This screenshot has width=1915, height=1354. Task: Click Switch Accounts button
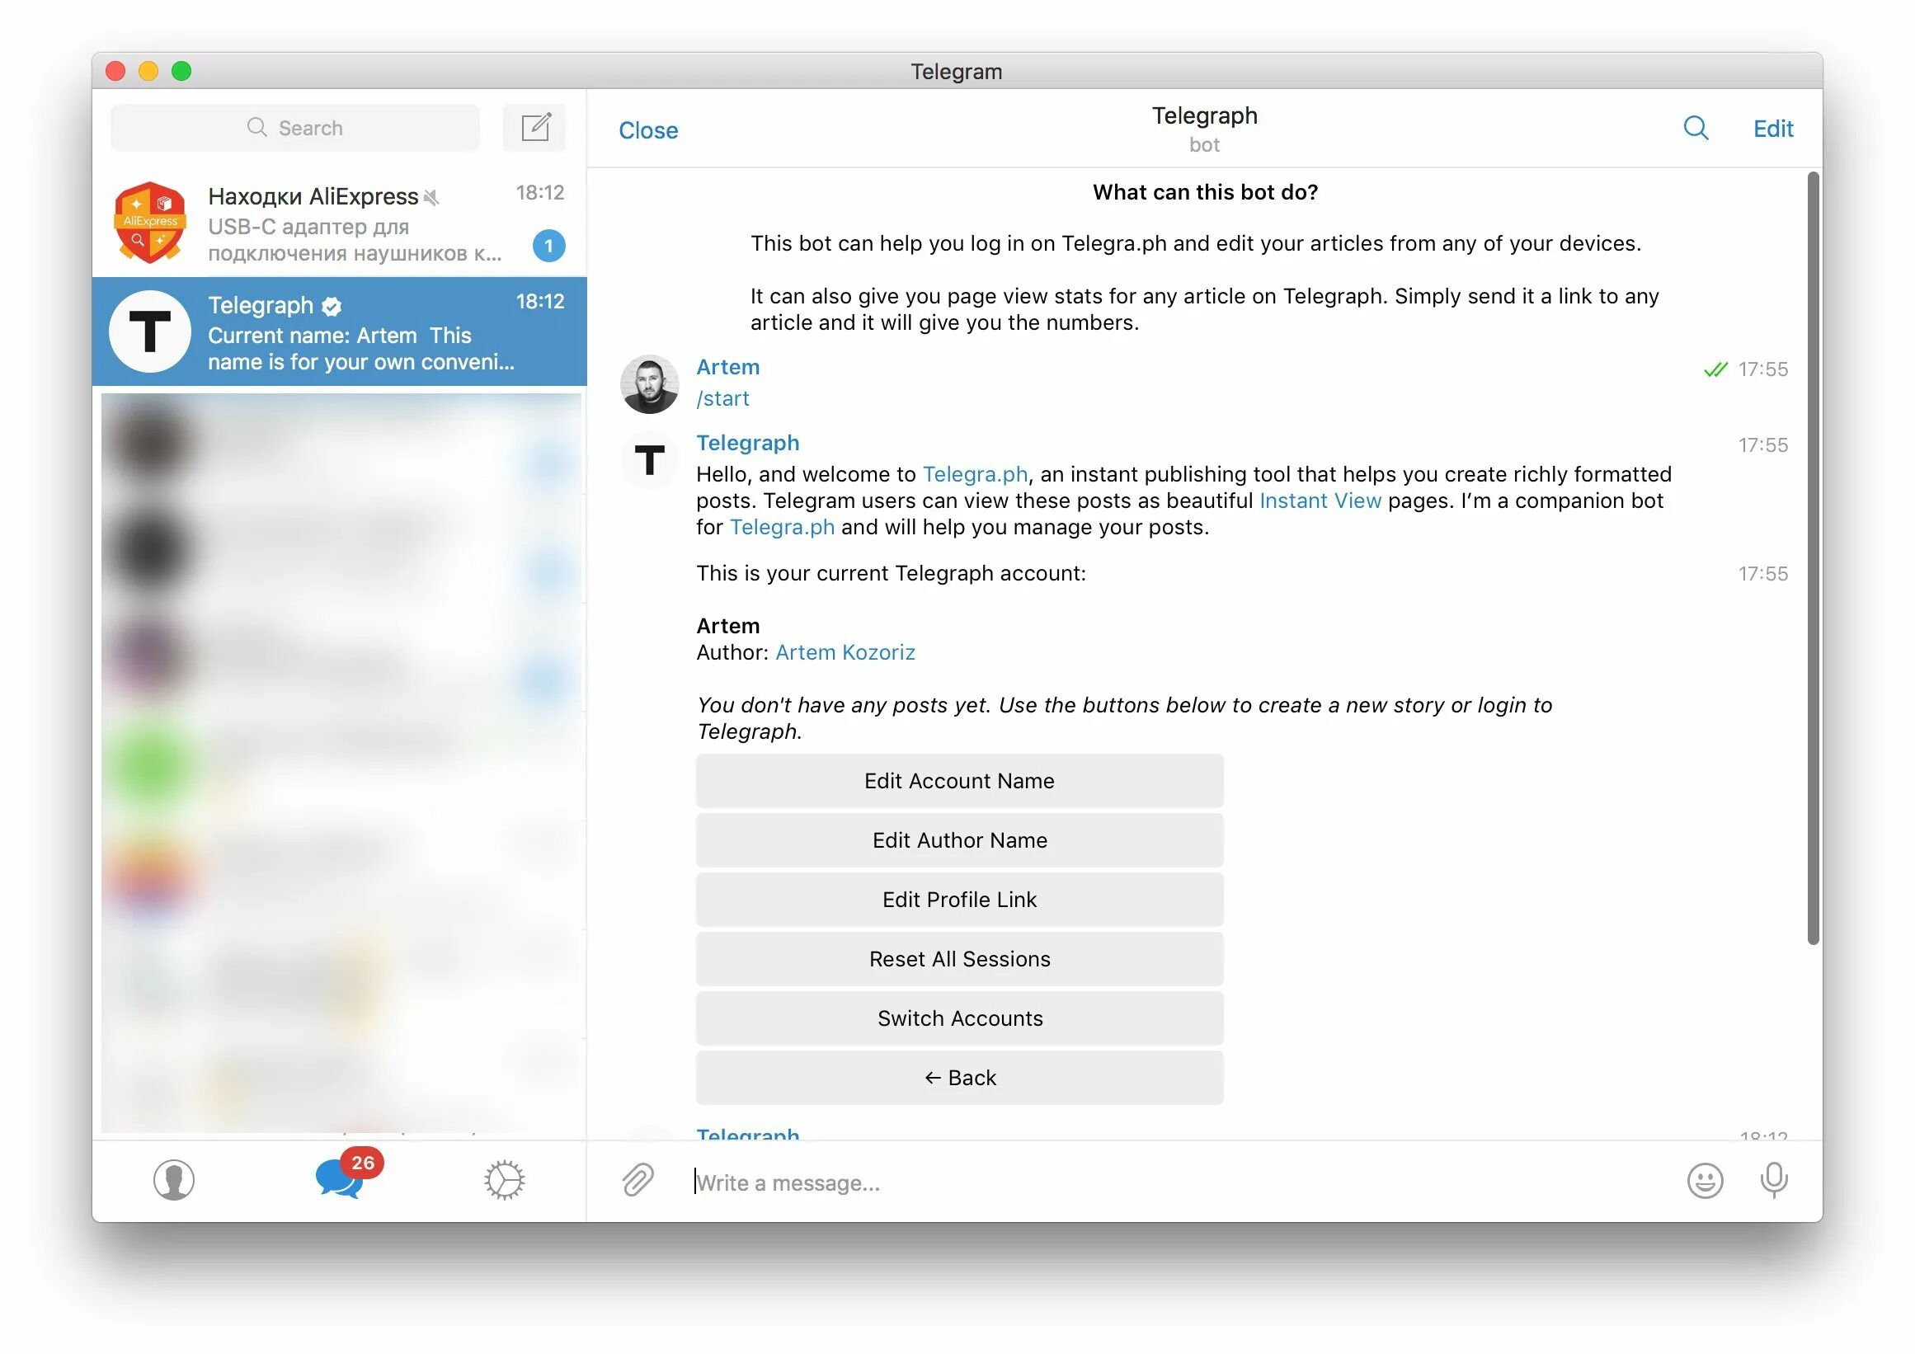pyautogui.click(x=959, y=1018)
